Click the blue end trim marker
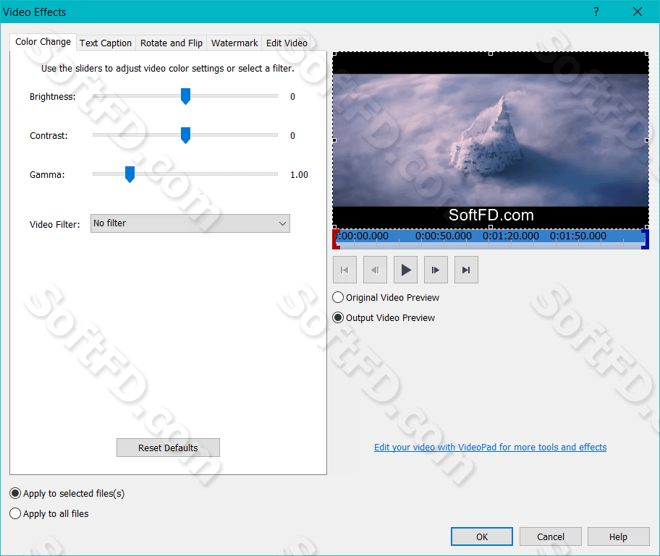Screen dimensions: 660x556 pos(646,239)
